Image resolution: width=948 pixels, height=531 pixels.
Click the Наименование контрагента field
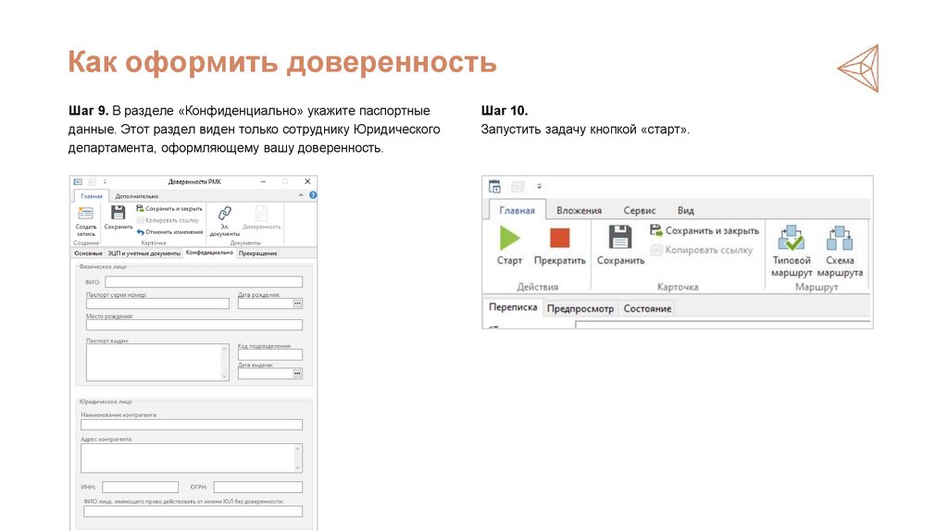click(x=192, y=425)
